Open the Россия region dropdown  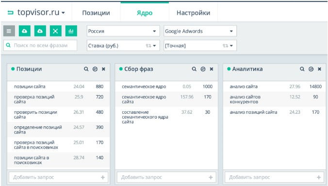point(123,31)
